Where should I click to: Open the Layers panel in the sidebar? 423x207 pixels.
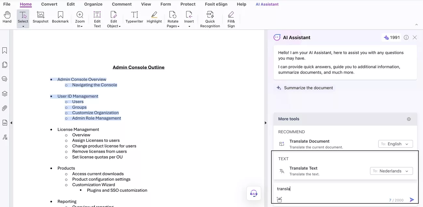5,94
